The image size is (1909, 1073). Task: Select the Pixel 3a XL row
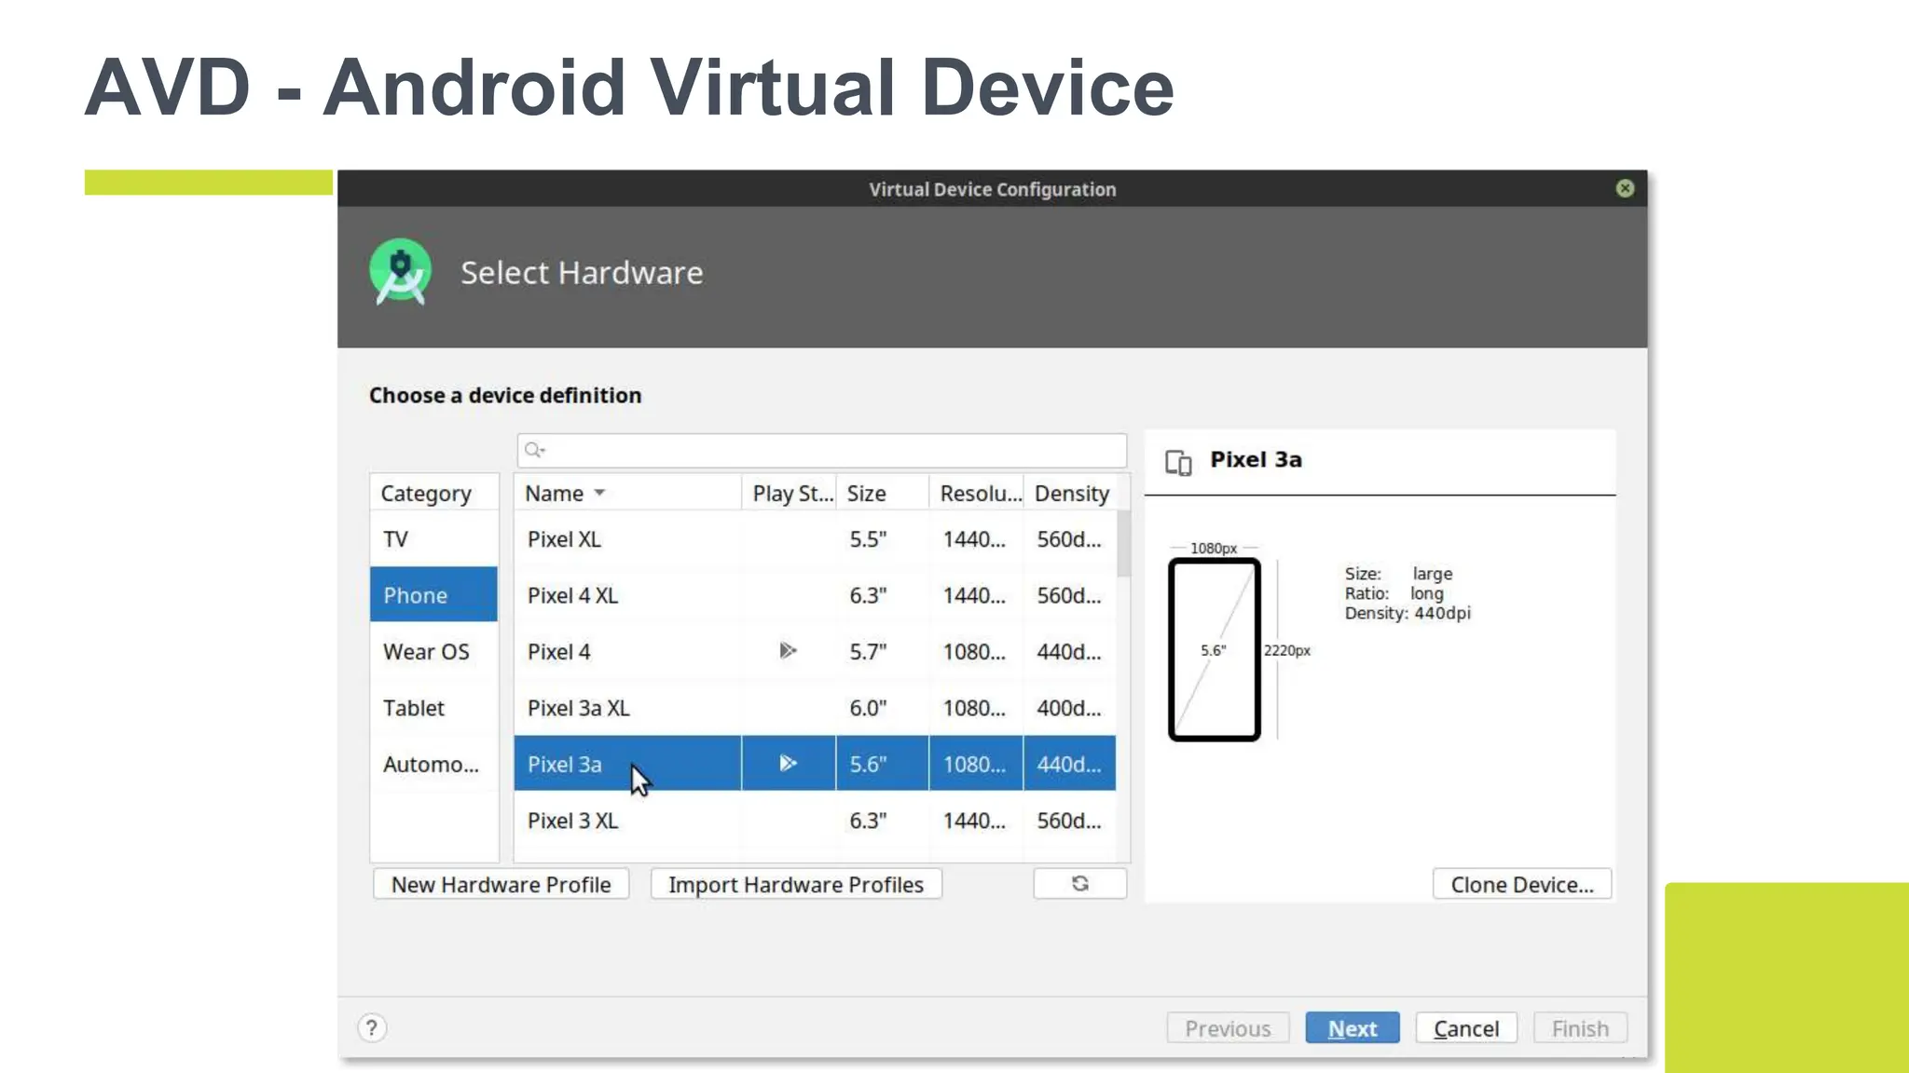coord(815,708)
